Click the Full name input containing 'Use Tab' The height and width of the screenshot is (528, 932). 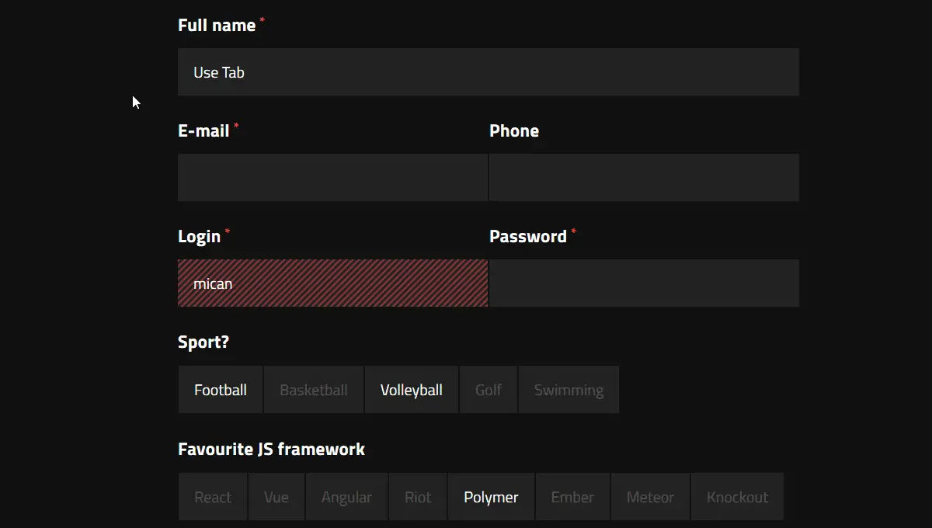click(488, 71)
